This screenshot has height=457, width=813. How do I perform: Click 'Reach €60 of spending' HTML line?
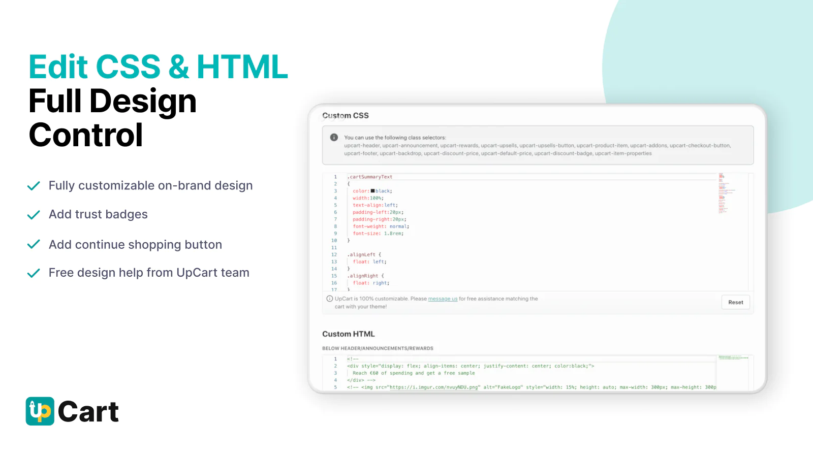(413, 373)
